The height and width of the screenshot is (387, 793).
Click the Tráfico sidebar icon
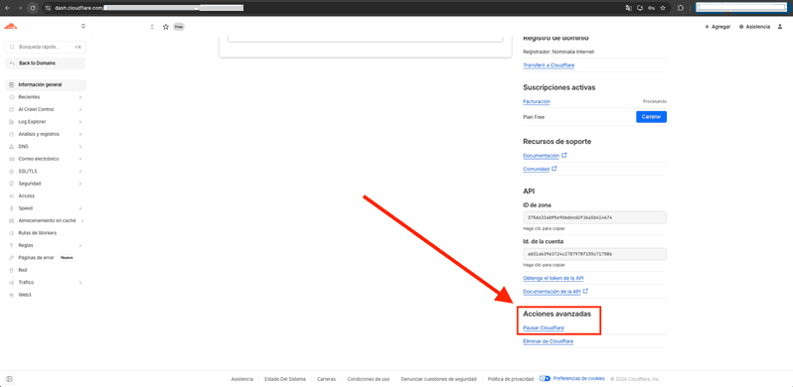(x=12, y=283)
